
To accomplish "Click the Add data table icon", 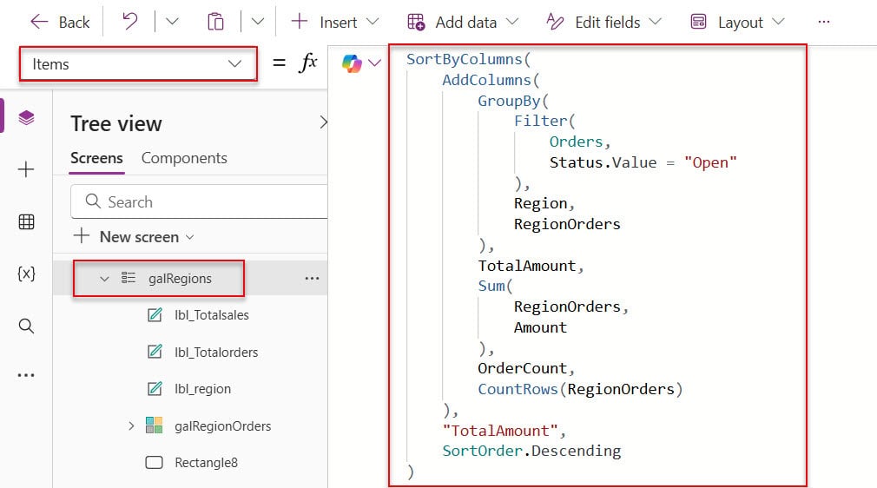I will pos(416,22).
